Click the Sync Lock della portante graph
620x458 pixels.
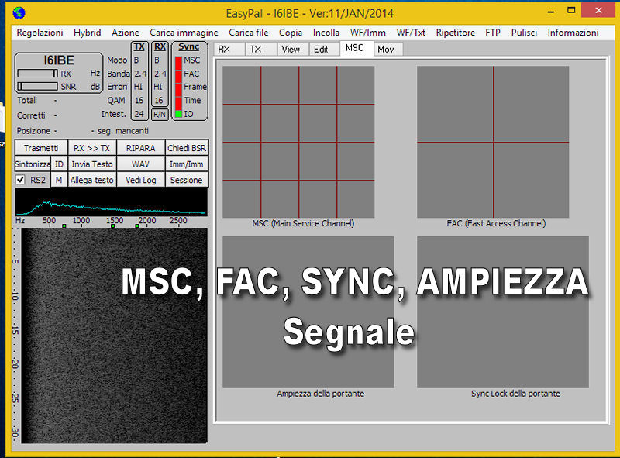(503, 312)
